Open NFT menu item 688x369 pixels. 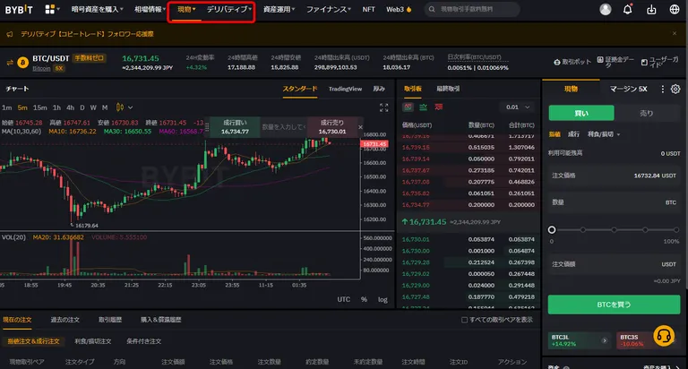pyautogui.click(x=368, y=9)
